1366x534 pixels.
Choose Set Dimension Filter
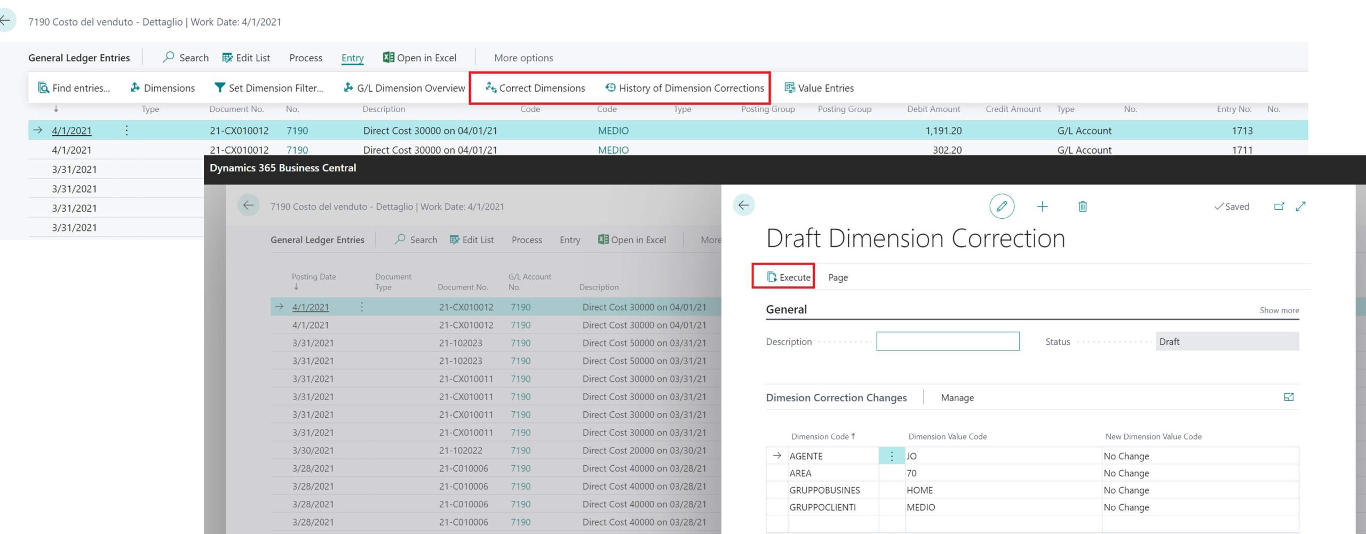268,88
